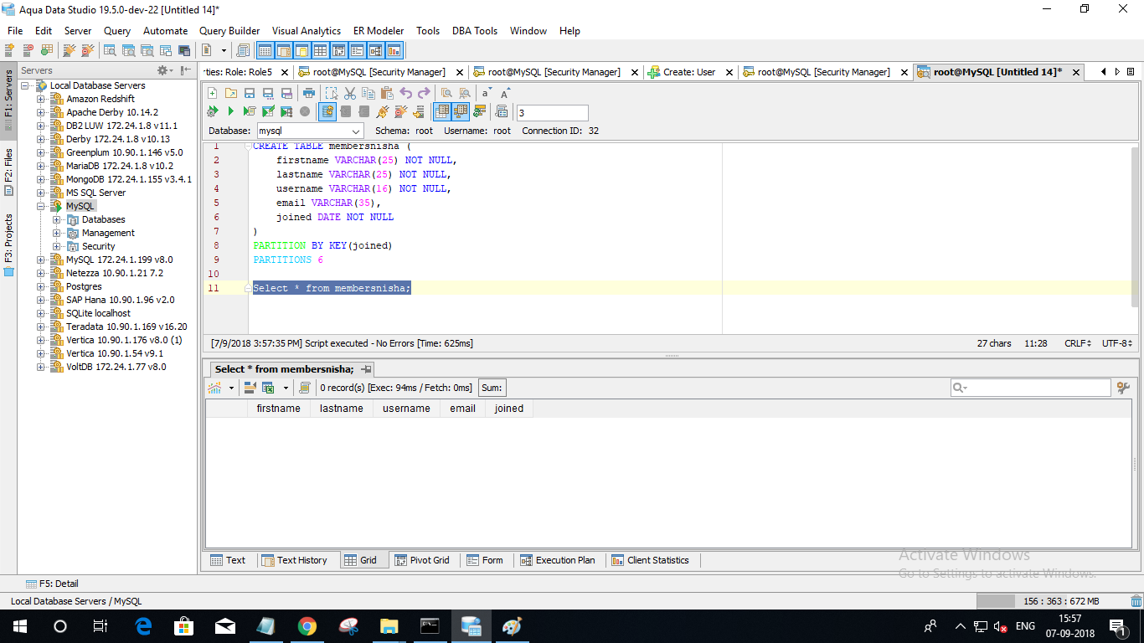Image resolution: width=1144 pixels, height=643 pixels.
Task: Pin the 'Select * from membersnisha' result tab
Action: point(367,369)
